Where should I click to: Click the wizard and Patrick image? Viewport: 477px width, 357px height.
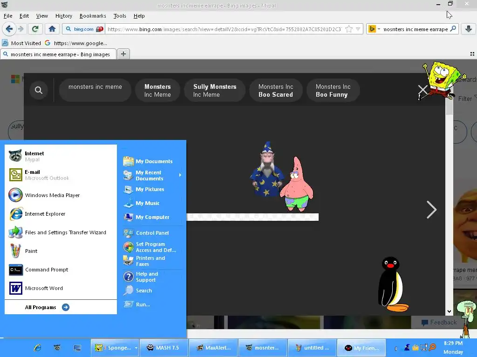(281, 177)
